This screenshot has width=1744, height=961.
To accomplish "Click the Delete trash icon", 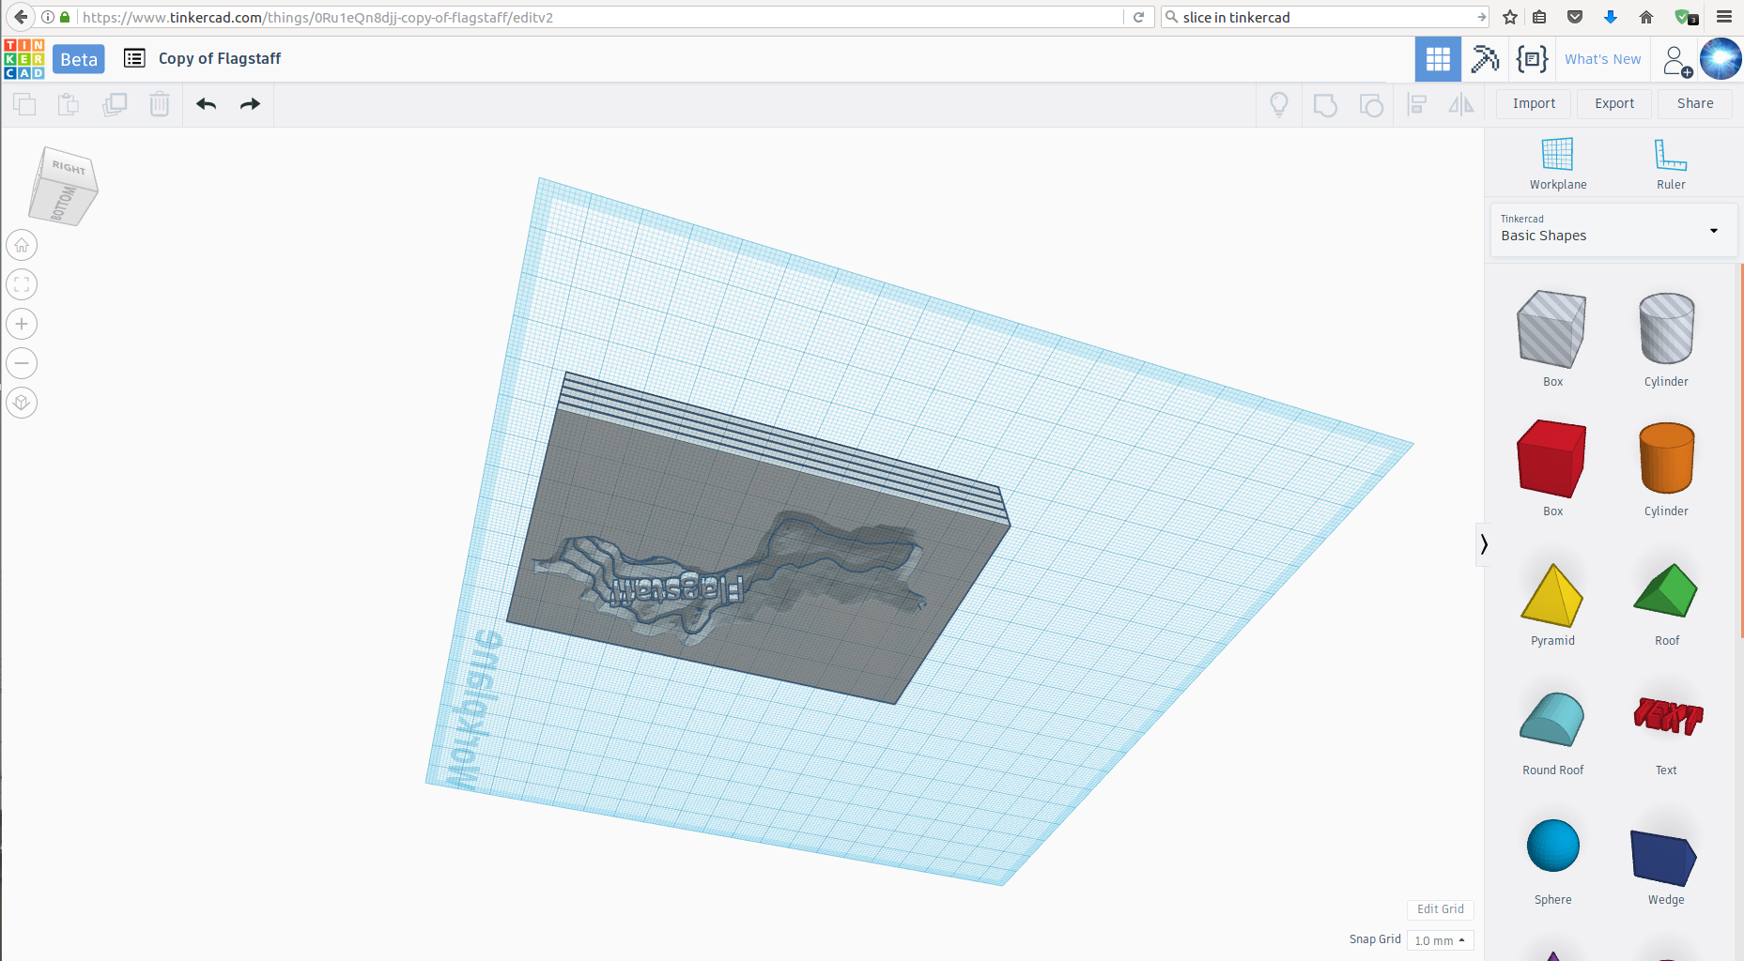I will pyautogui.click(x=160, y=104).
